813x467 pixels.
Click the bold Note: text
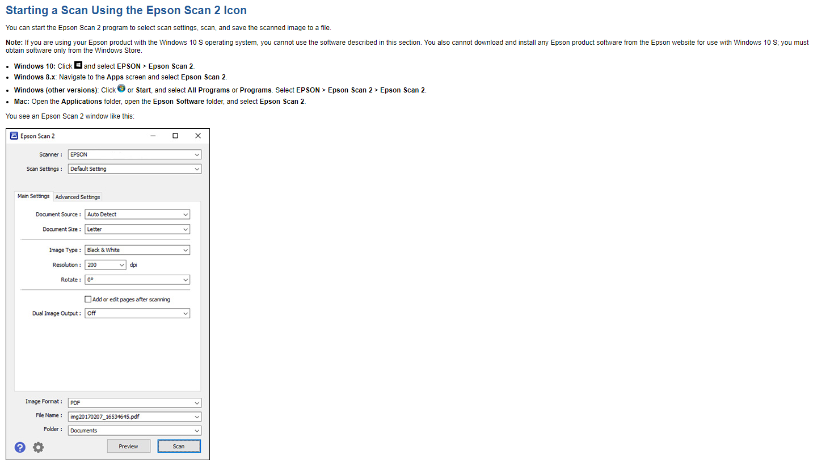point(14,43)
